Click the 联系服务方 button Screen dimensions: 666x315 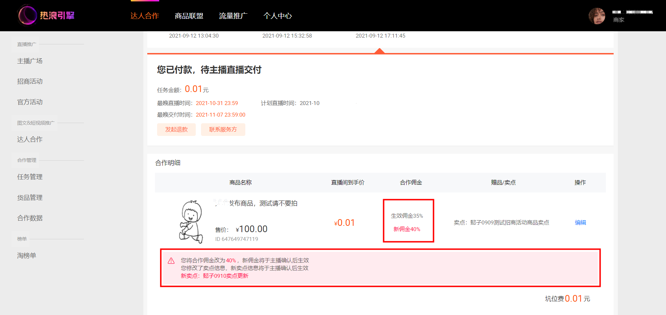coord(223,129)
